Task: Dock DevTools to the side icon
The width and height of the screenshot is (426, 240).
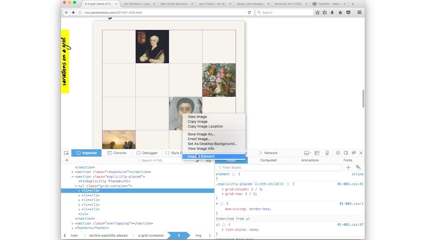Action: (346, 153)
